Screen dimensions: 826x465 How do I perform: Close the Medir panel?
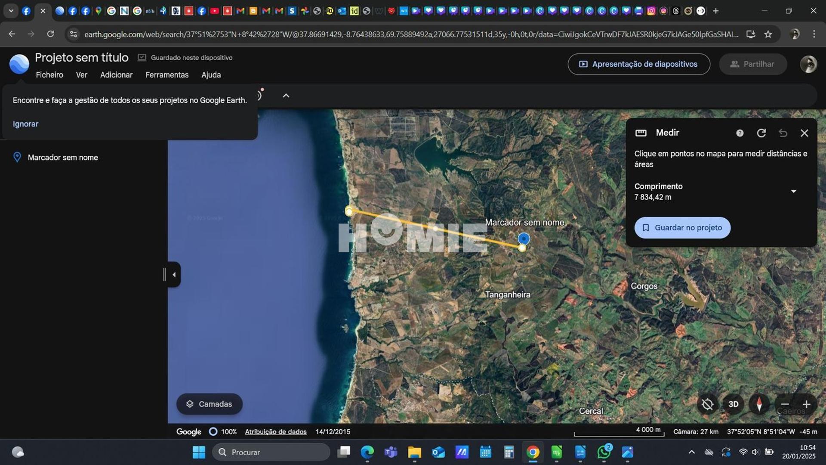[x=804, y=133]
